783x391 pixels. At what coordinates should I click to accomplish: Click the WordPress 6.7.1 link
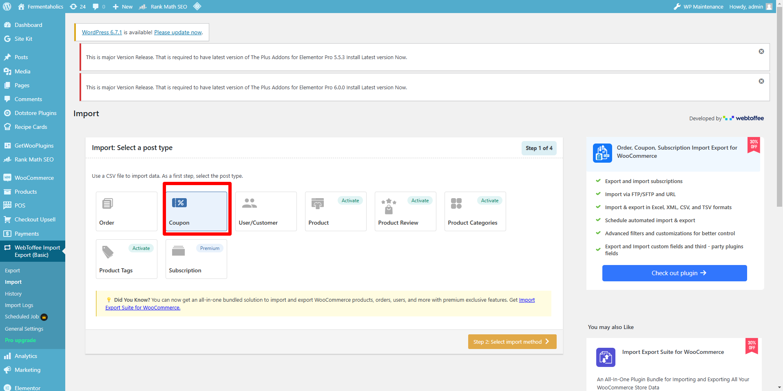click(x=102, y=32)
